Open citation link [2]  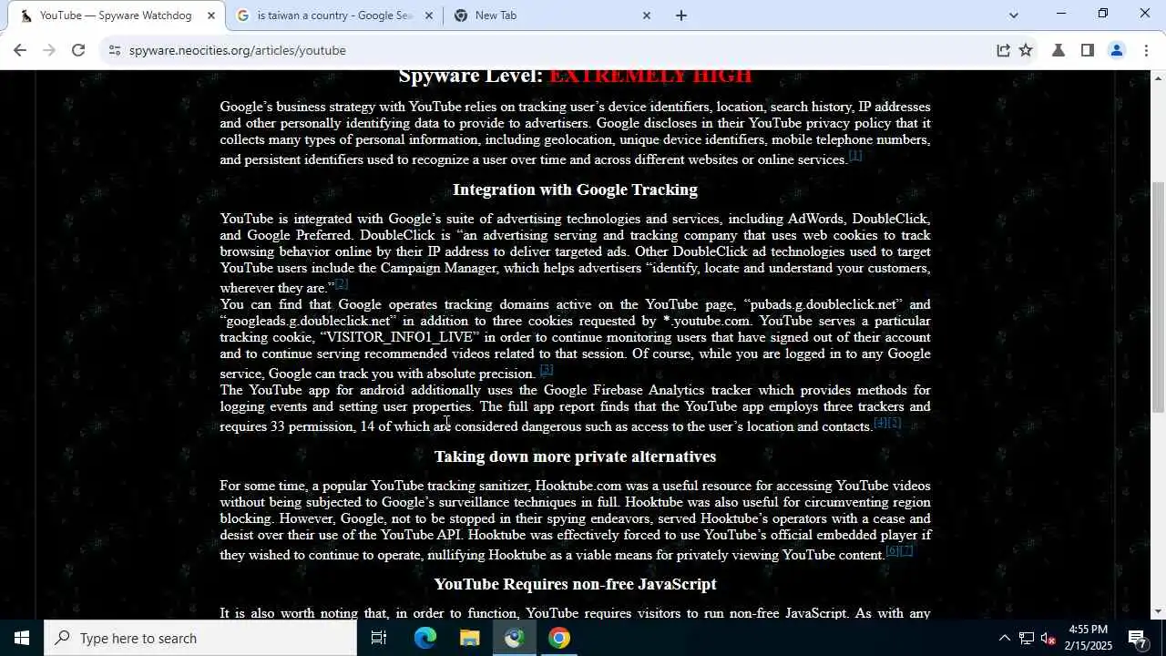point(342,283)
